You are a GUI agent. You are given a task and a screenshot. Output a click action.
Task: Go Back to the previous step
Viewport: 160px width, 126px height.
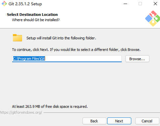pyautogui.click(x=94, y=121)
